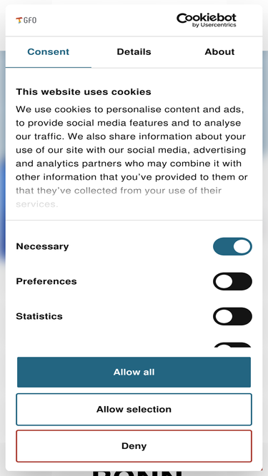Toggle the Necessary cookies switch
The width and height of the screenshot is (268, 476).
pyautogui.click(x=232, y=246)
